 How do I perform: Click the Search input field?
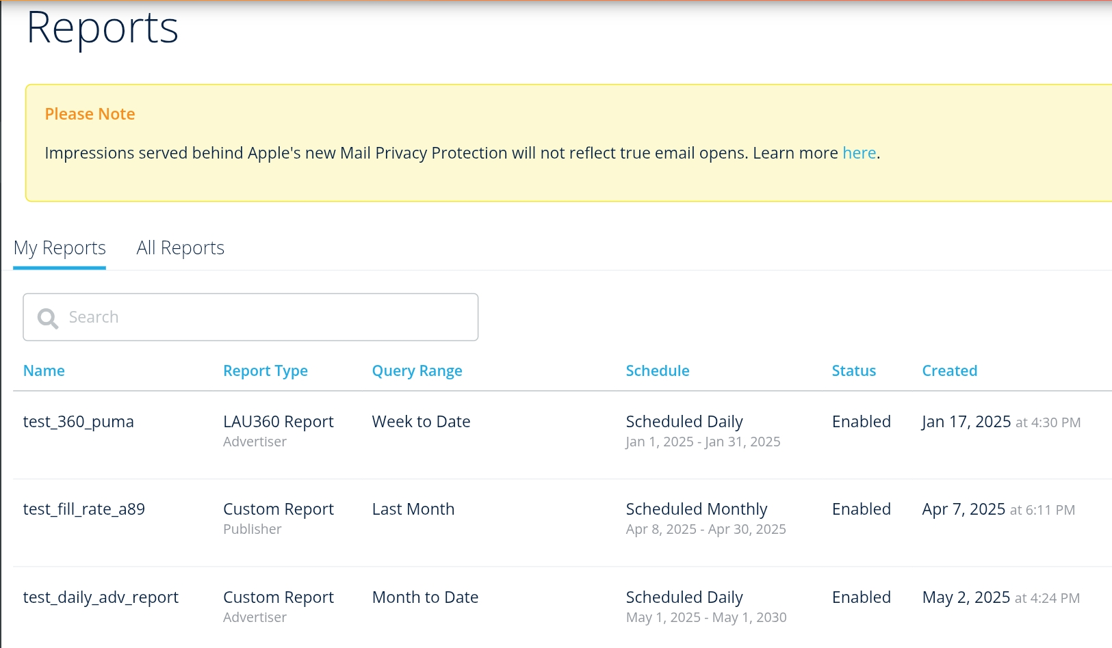click(x=267, y=317)
